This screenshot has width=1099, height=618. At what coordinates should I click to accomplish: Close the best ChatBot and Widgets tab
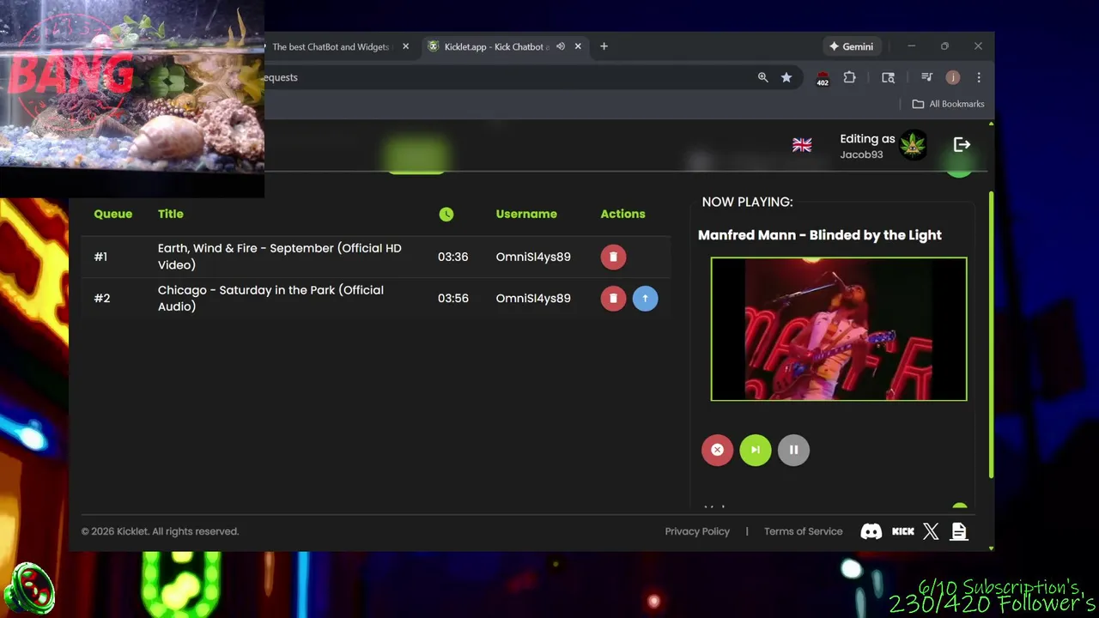(405, 46)
